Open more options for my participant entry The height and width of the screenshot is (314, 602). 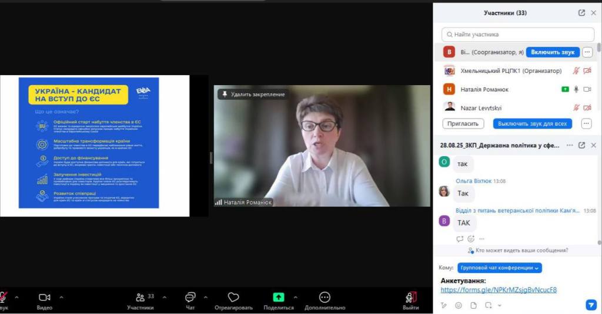pos(587,52)
